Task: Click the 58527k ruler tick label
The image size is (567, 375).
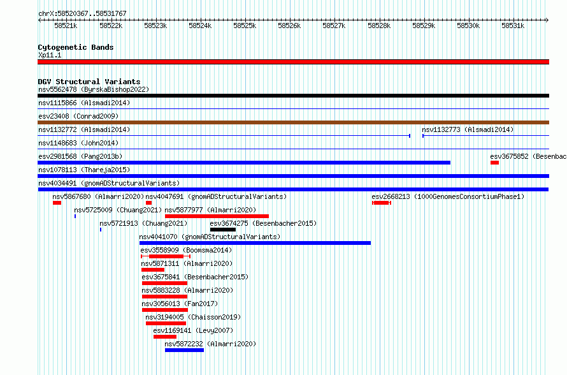Action: coord(334,26)
